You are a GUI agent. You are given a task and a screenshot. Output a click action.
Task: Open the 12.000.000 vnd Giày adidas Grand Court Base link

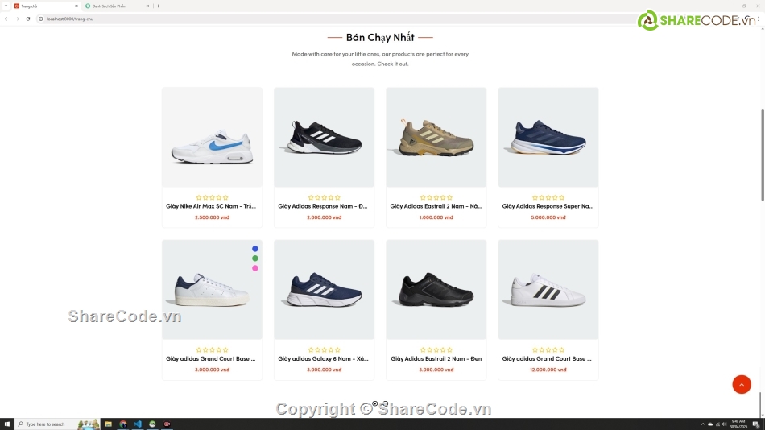coord(548,359)
